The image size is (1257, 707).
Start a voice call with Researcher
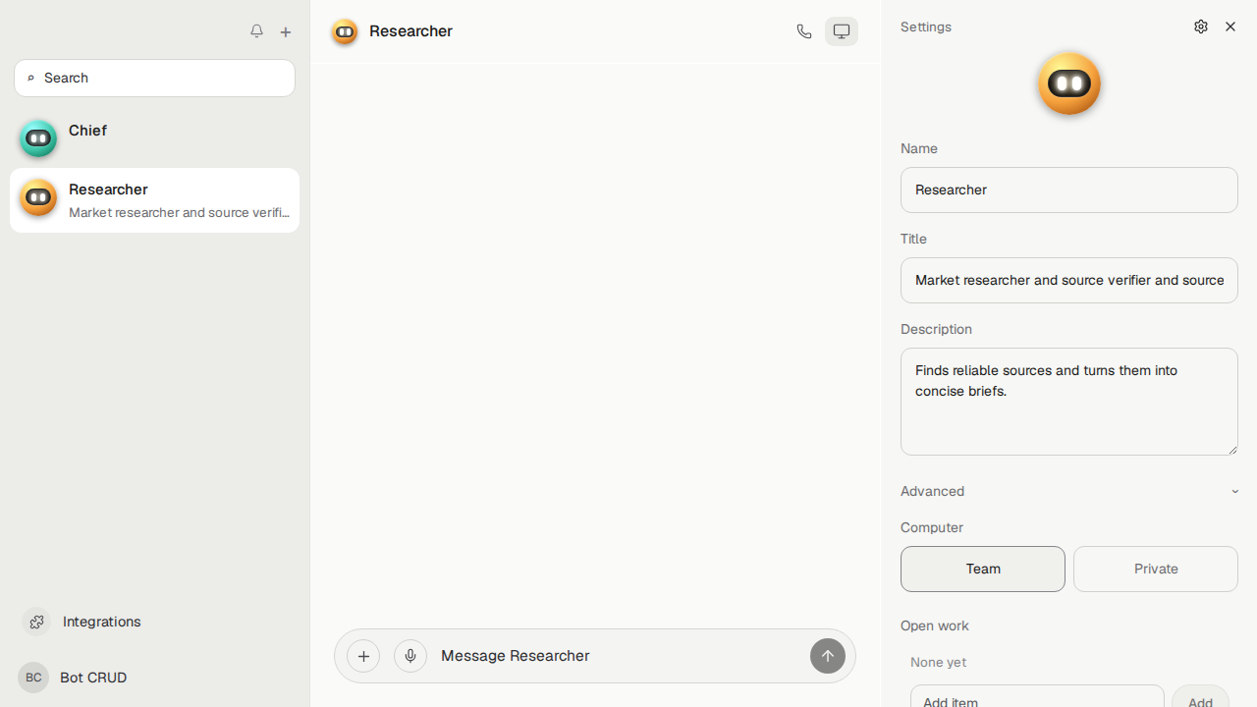coord(804,31)
